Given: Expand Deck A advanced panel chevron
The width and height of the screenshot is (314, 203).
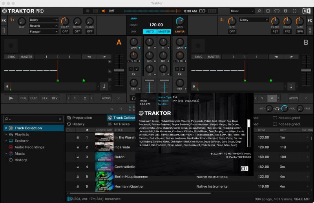Looking at the screenshot, I should pyautogui.click(x=119, y=98).
